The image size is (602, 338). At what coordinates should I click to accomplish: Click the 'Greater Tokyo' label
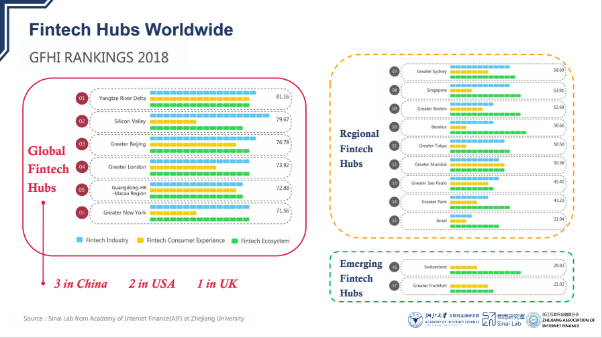[x=433, y=146]
